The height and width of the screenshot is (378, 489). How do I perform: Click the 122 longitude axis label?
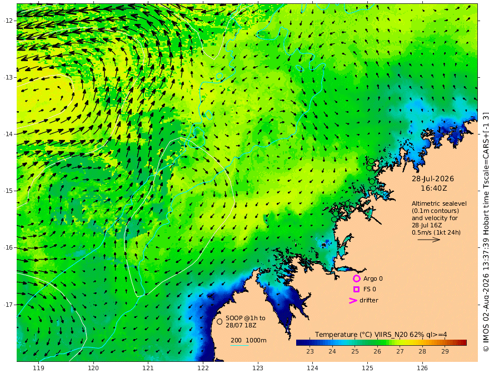pos(203,368)
